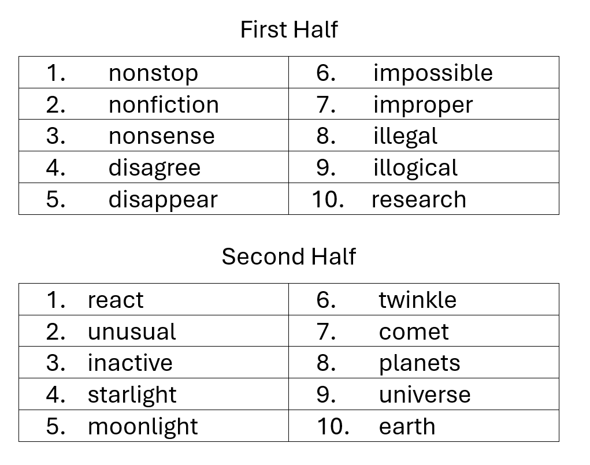Screen dimensions: 590x465
Task: Click the word nonstop in First Half
Action: tap(153, 73)
